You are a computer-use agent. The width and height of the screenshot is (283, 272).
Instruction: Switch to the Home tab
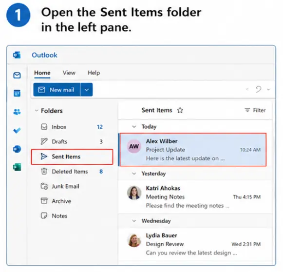coord(42,73)
